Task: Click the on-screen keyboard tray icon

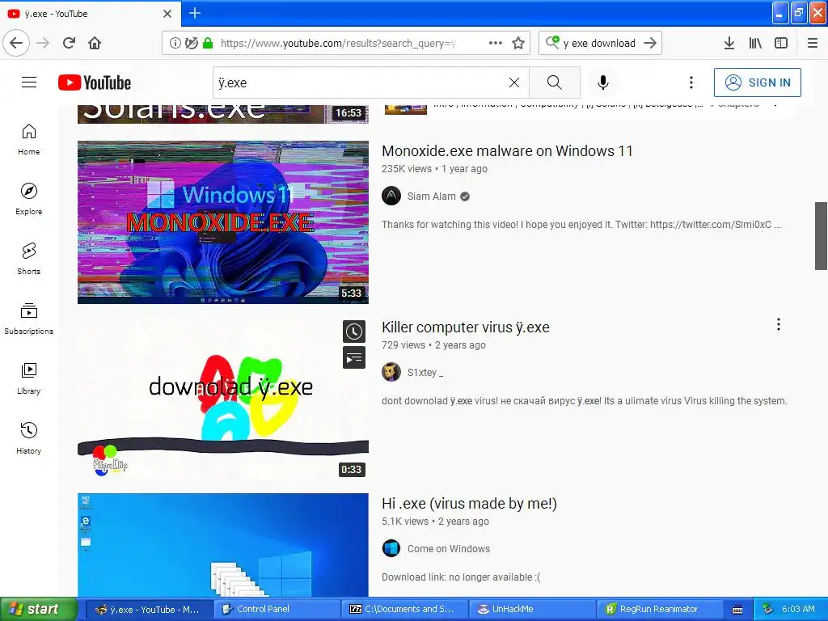Action: click(737, 610)
